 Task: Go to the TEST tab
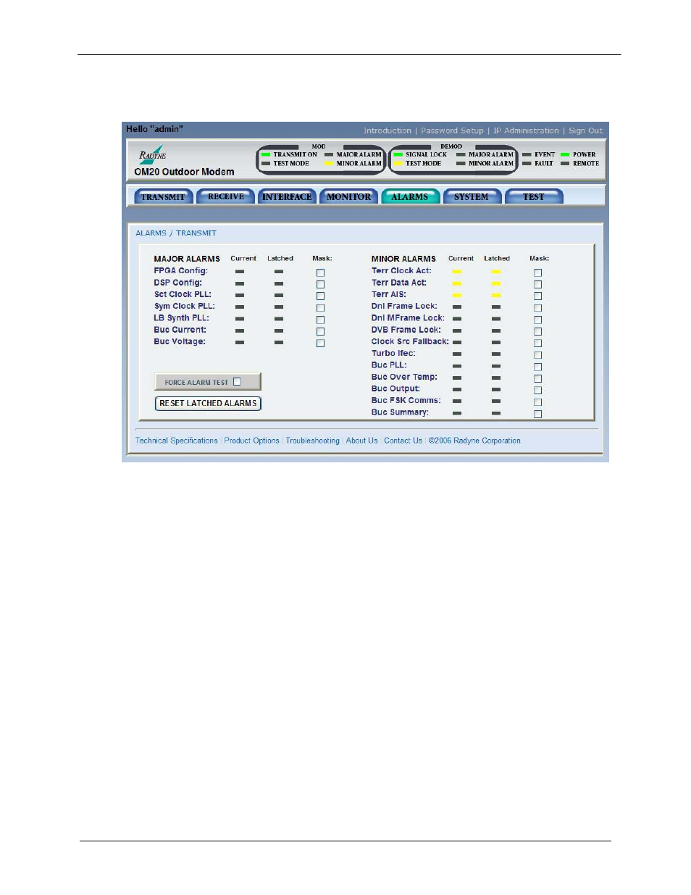534,196
